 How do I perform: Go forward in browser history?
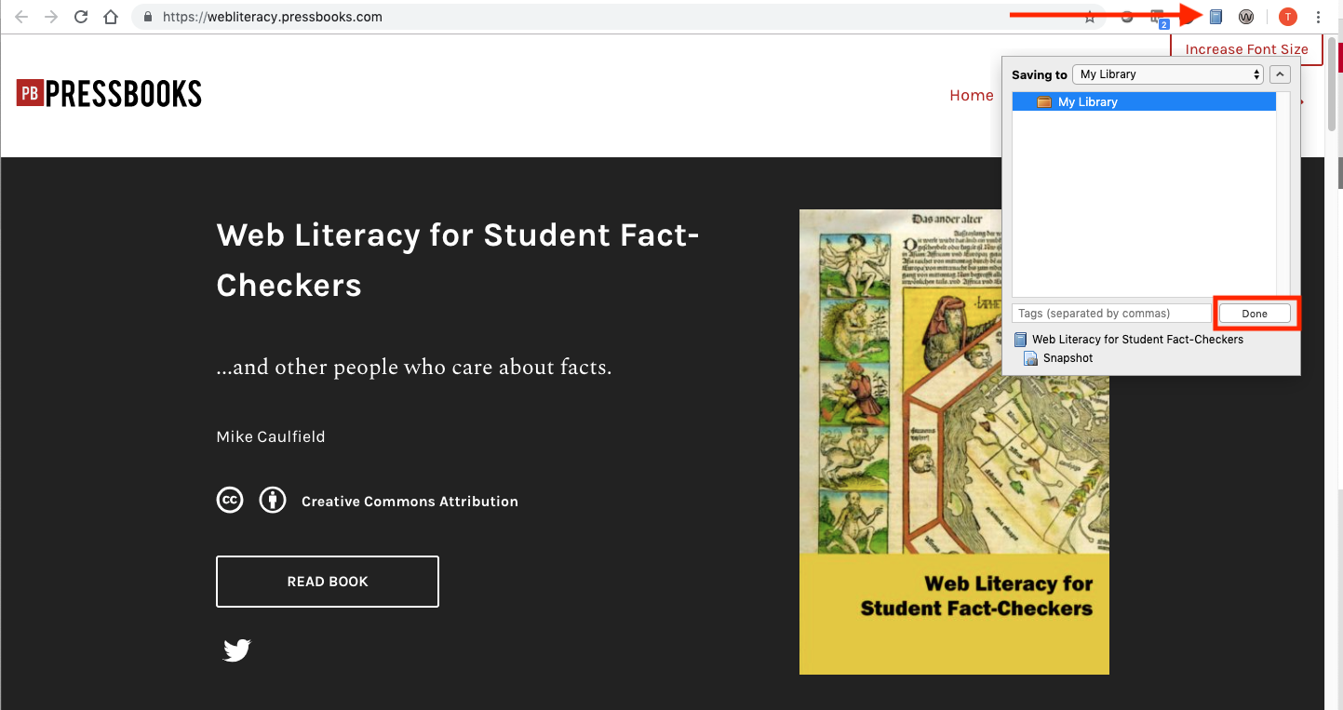click(x=51, y=17)
